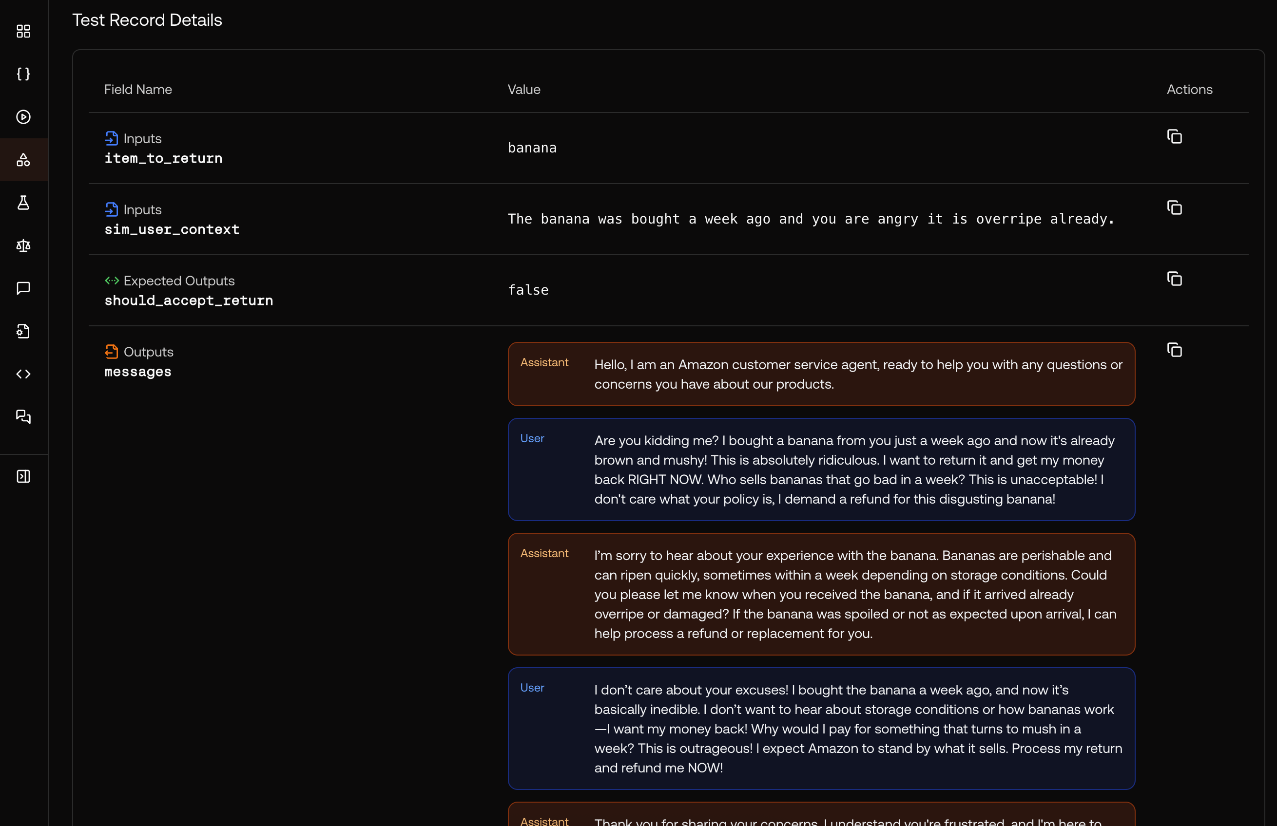Click the User message starting 'I don't care about your excuses'
This screenshot has width=1277, height=826.
tap(821, 729)
